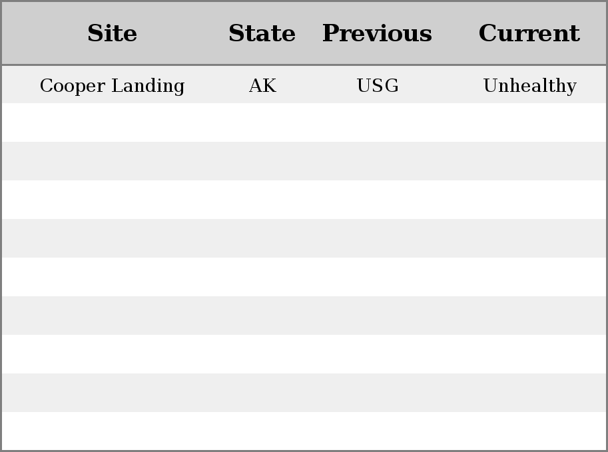Select the Cooper Landing site cell
The width and height of the screenshot is (608, 452).
click(x=112, y=85)
